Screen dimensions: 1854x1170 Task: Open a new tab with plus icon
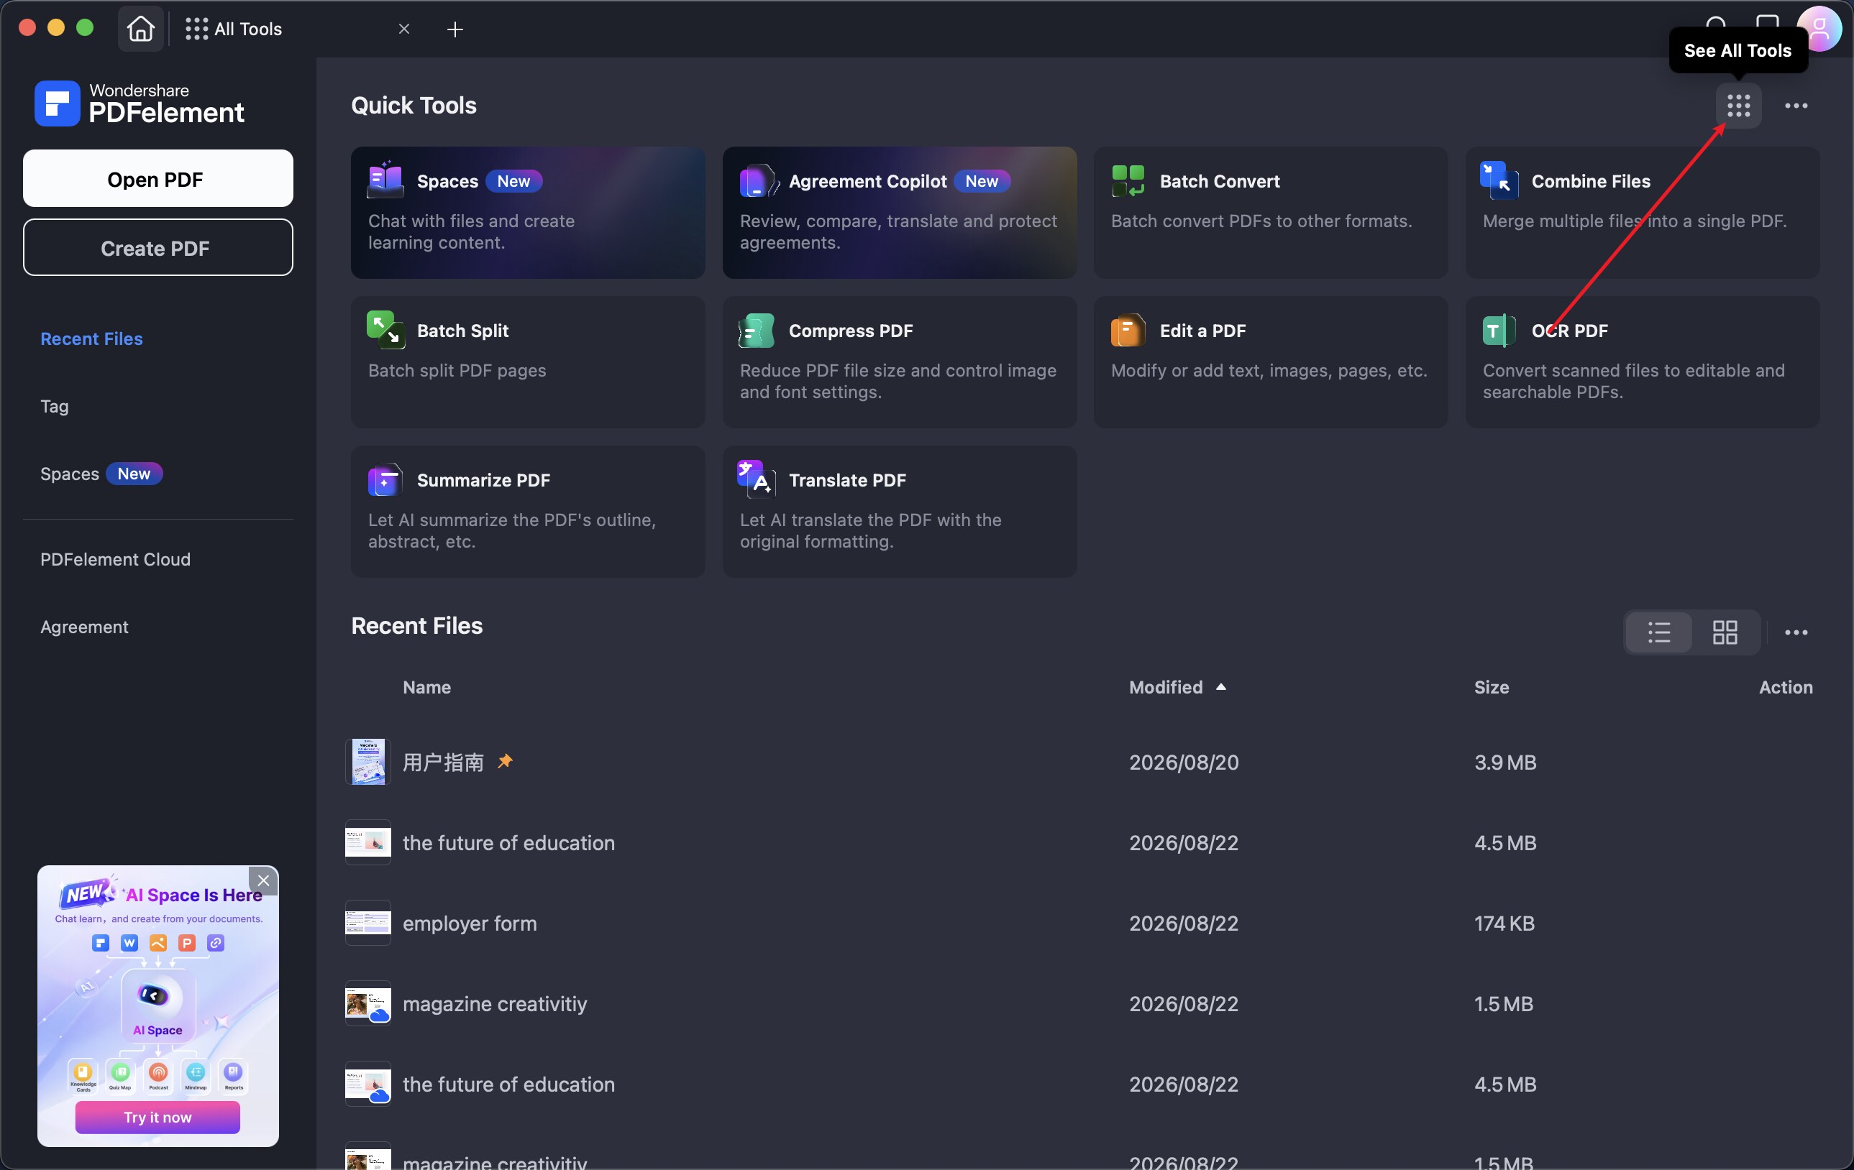click(x=455, y=29)
